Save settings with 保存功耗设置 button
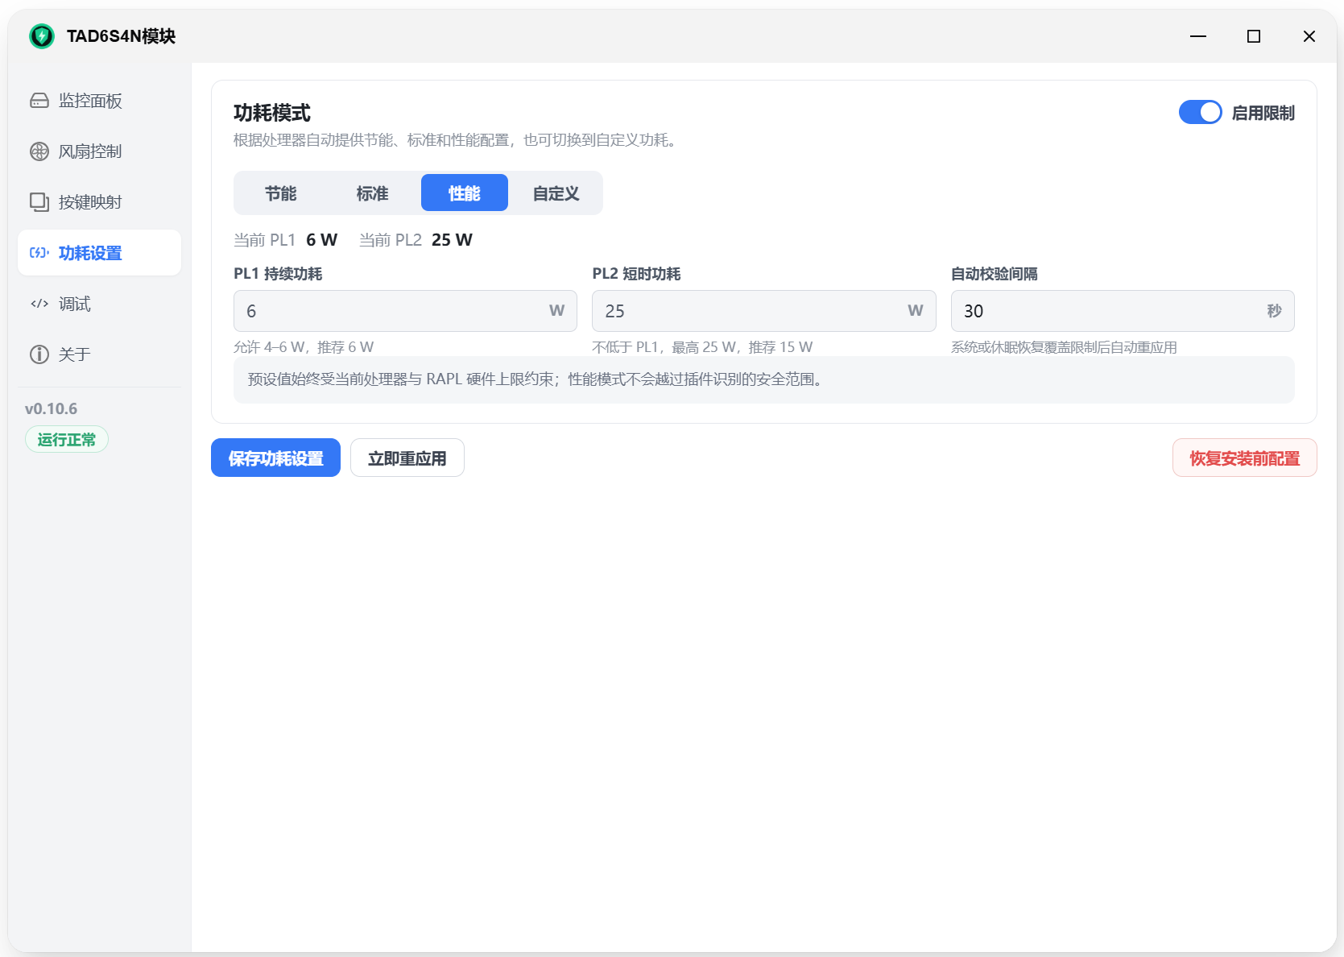Viewport: 1344px width, 957px height. pyautogui.click(x=275, y=458)
